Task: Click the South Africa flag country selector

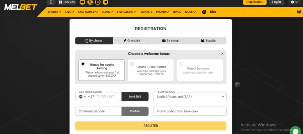Action: click(82, 97)
